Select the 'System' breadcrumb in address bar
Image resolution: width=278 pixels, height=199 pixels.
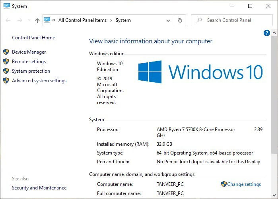pyautogui.click(x=123, y=20)
